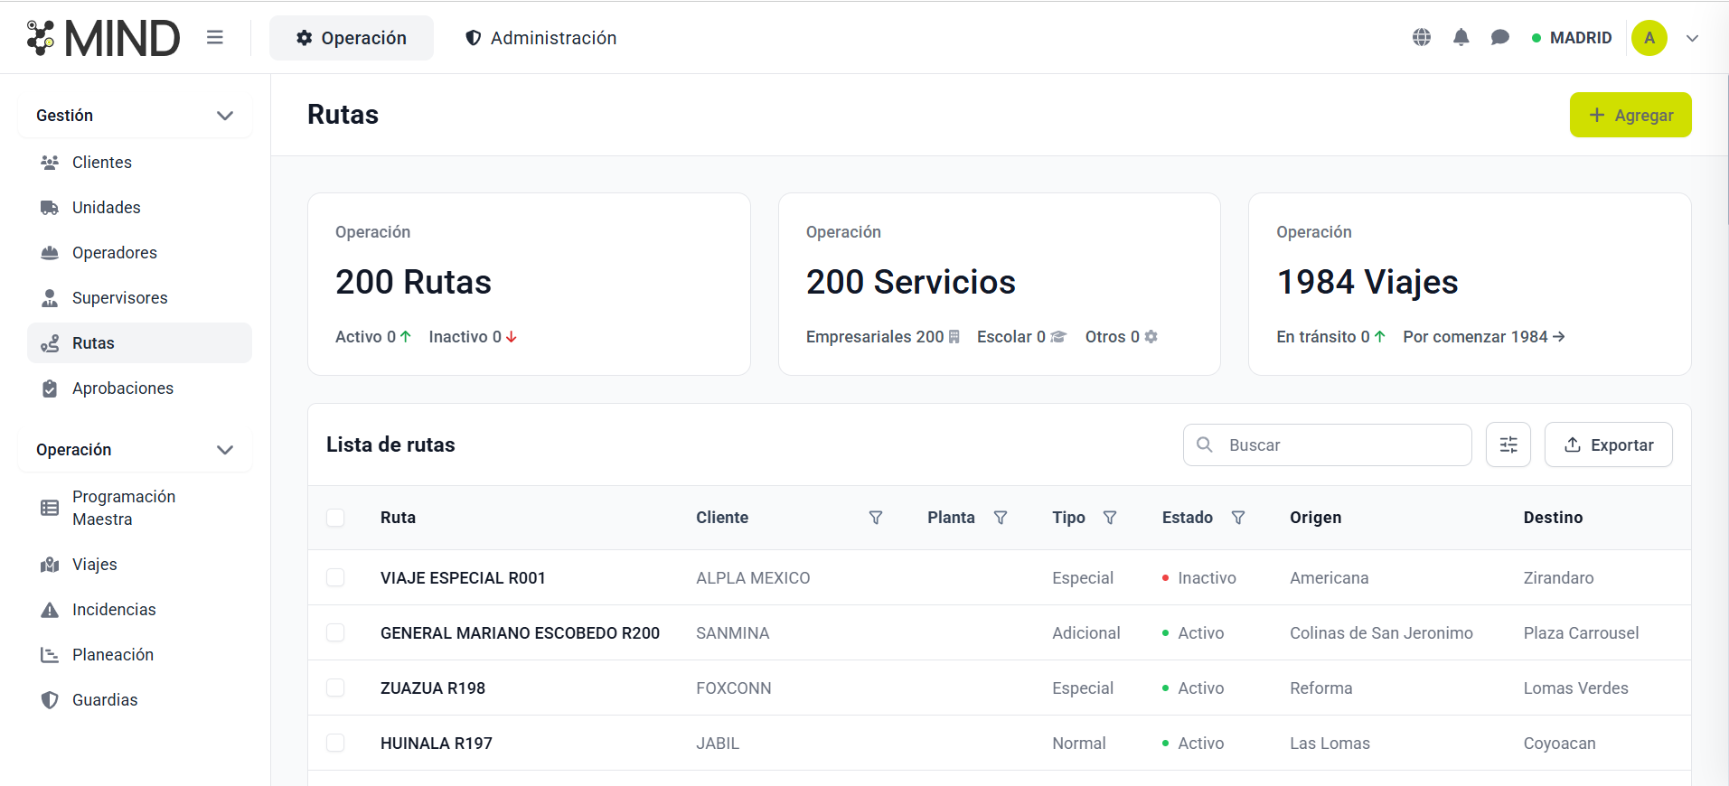Image resolution: width=1729 pixels, height=786 pixels.
Task: Click the Ruta column header
Action: point(398,518)
